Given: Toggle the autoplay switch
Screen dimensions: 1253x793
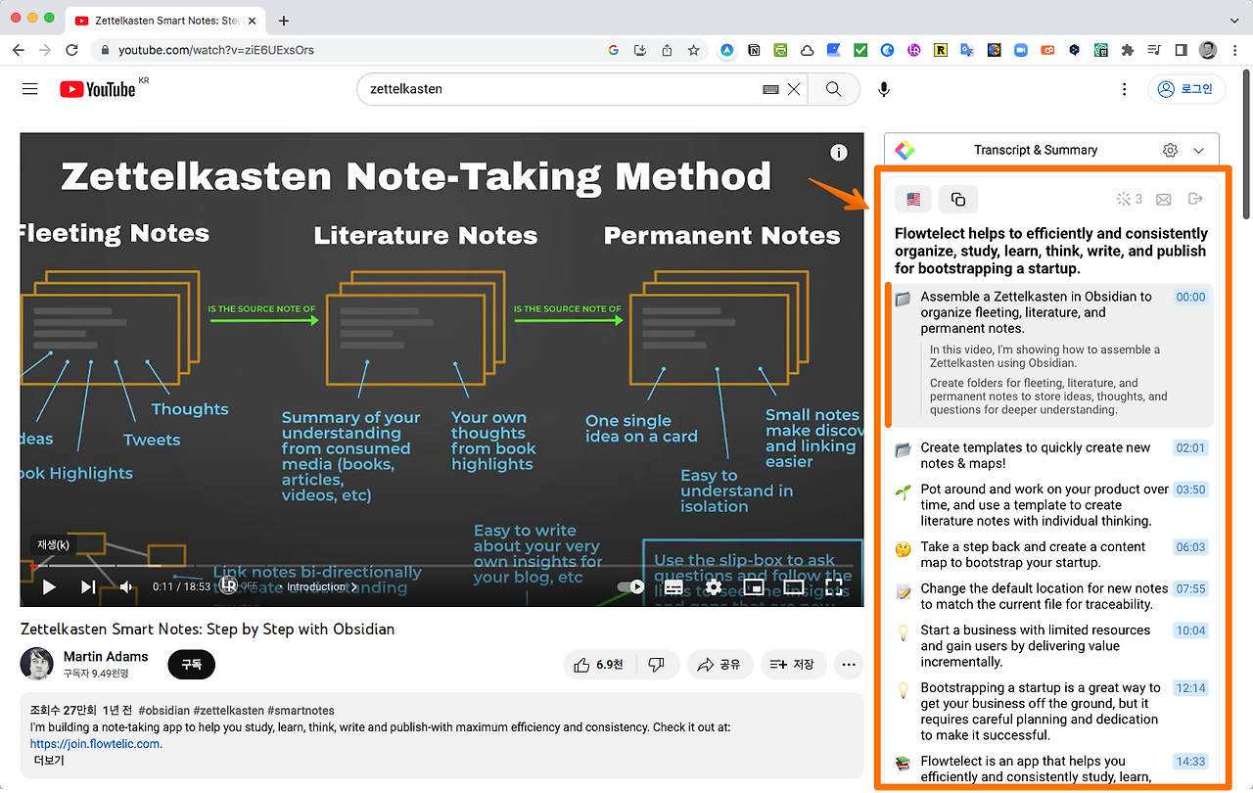Looking at the screenshot, I should 631,586.
